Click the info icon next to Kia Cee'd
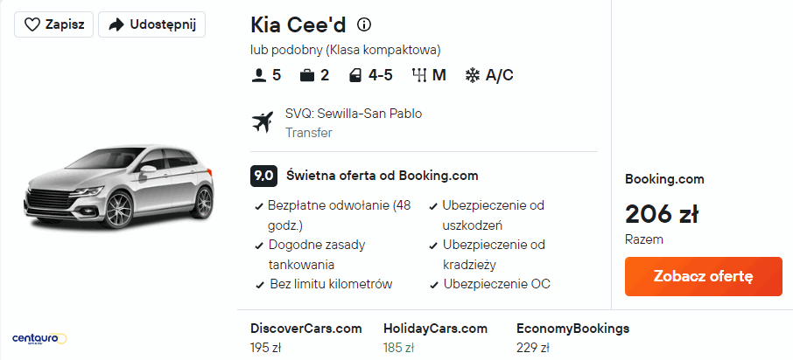The height and width of the screenshot is (360, 793). click(365, 24)
